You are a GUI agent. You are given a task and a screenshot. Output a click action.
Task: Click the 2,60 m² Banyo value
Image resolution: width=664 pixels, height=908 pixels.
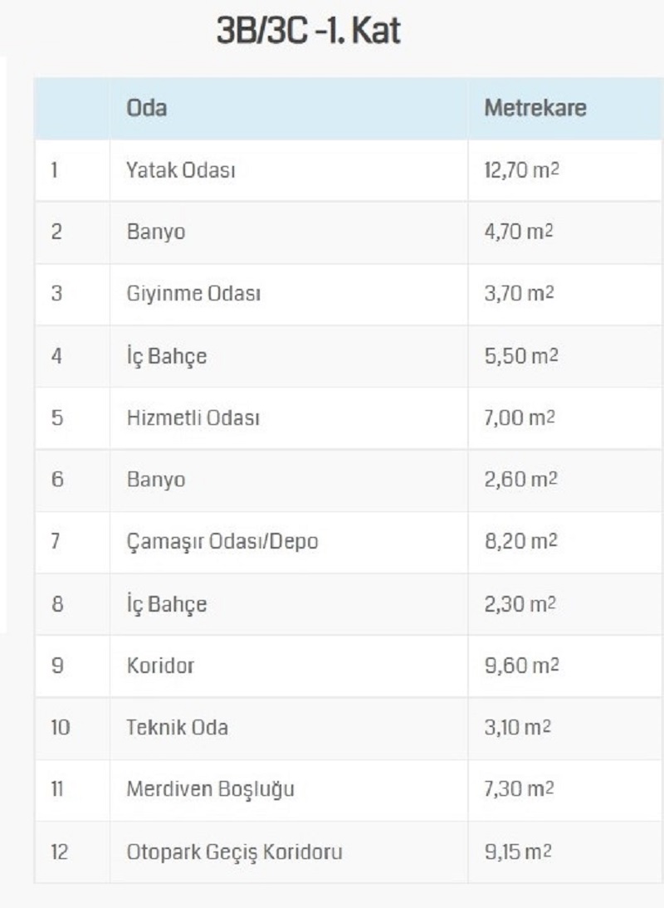[x=520, y=480]
